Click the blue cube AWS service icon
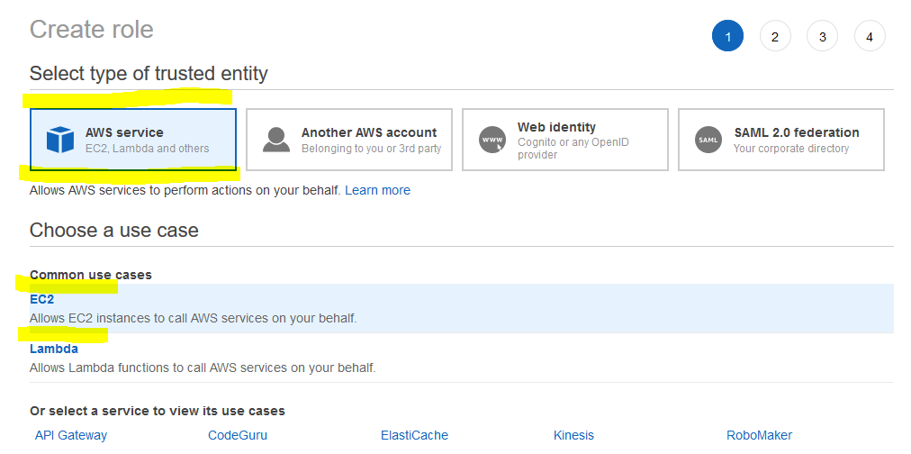Viewport: 911px width, 454px height. (60, 141)
